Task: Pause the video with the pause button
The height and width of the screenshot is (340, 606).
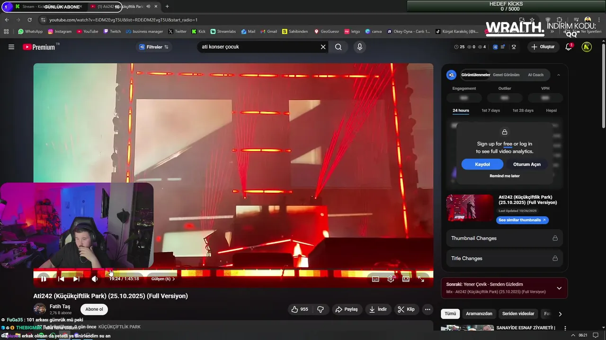Action: [43, 279]
